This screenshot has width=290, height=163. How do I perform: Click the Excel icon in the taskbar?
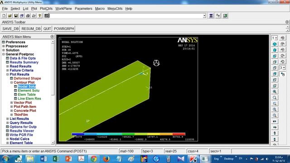pyautogui.click(x=56, y=159)
